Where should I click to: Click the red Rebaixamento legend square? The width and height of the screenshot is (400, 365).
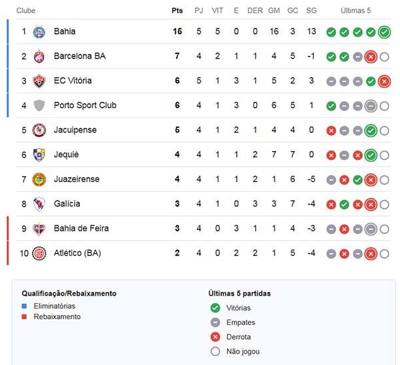(25, 317)
